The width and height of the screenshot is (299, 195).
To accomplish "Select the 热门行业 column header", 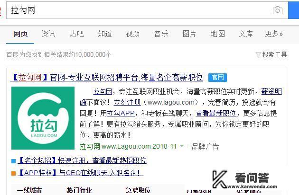I will point(79,190).
